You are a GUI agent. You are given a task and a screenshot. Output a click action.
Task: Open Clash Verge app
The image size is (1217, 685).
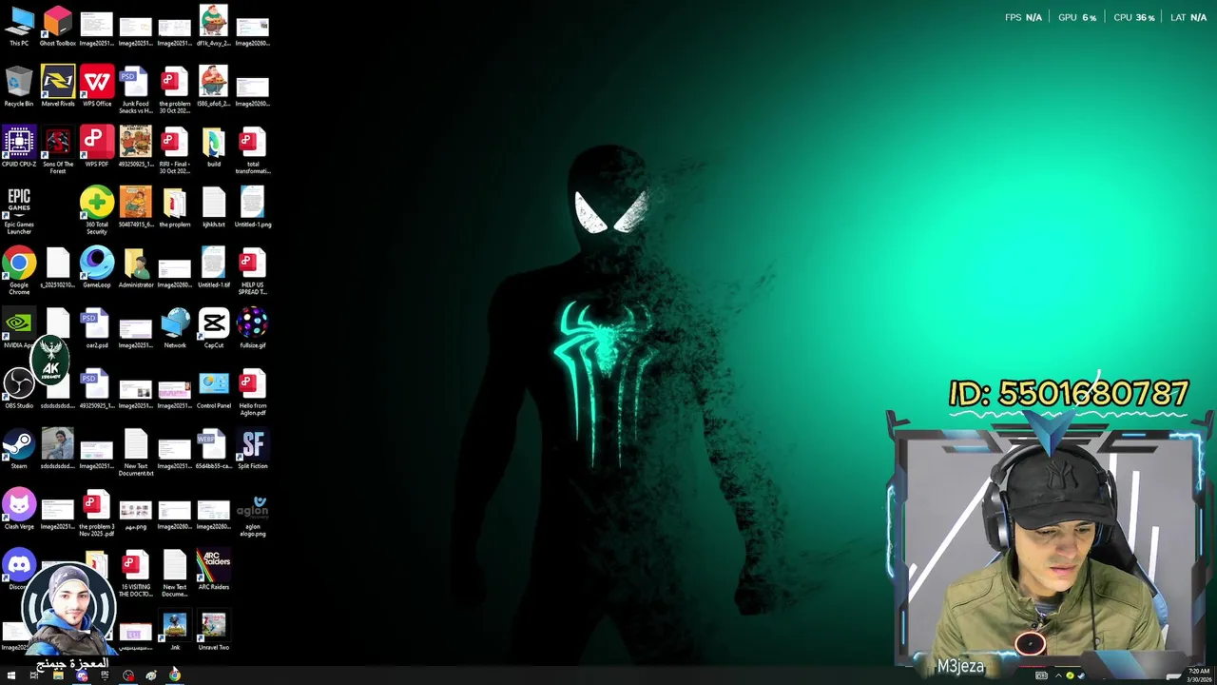[19, 510]
